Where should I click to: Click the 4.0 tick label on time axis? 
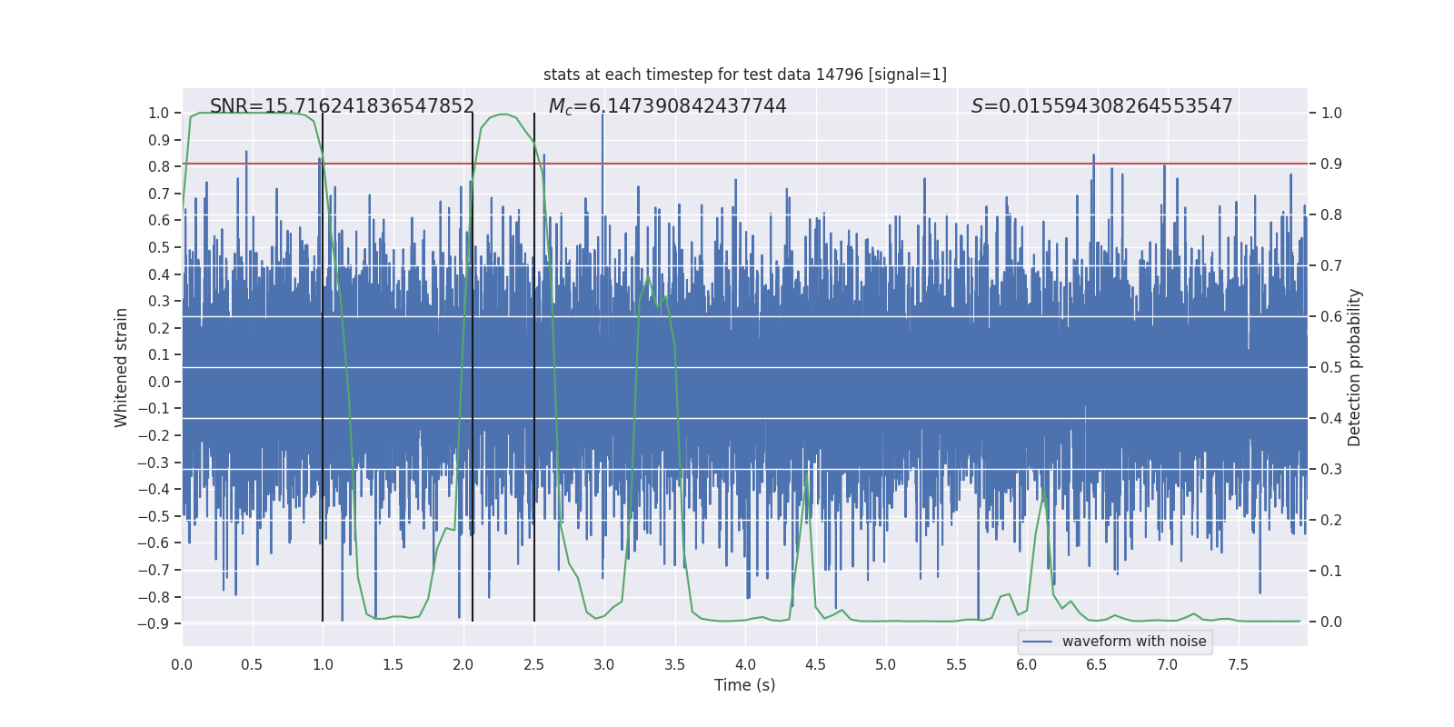coord(745,664)
